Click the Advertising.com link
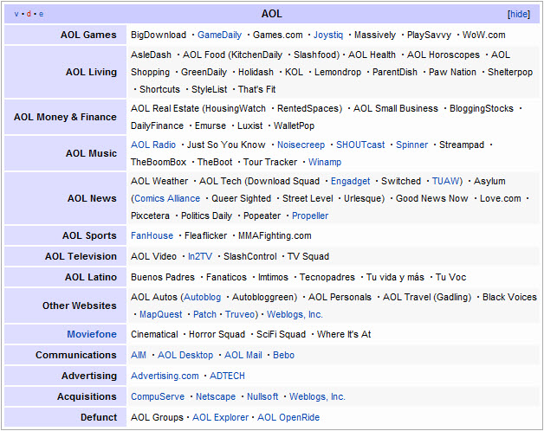Viewport: 544px width, 431px height. click(165, 376)
